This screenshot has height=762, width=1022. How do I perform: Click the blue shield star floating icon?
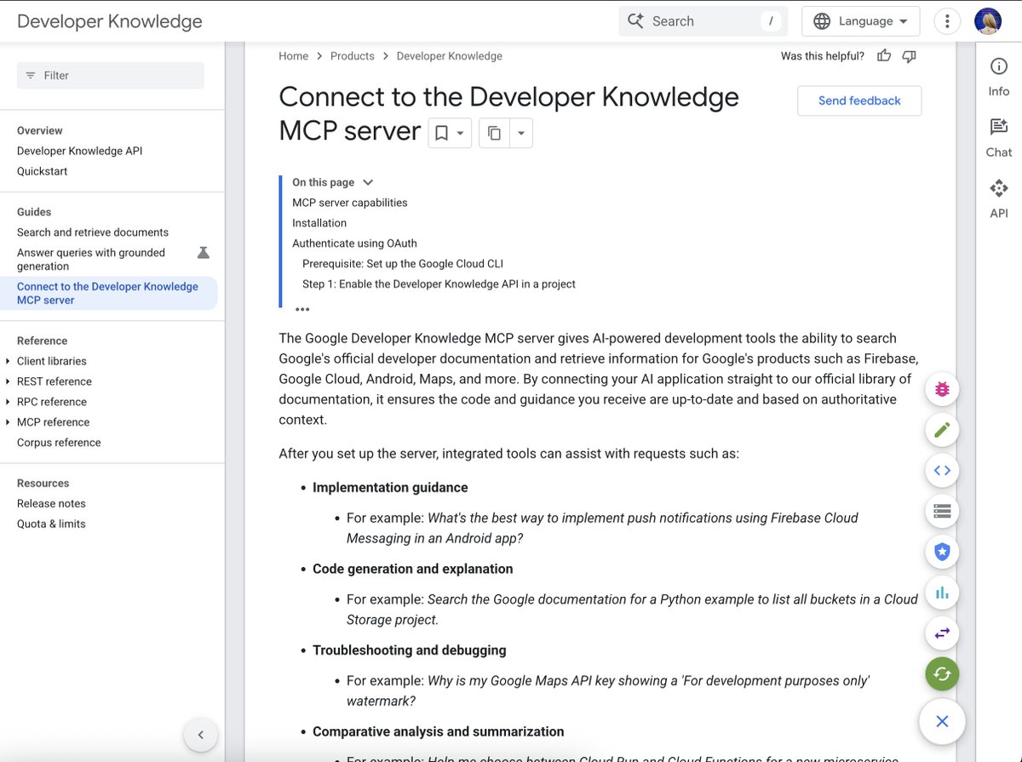coord(942,553)
